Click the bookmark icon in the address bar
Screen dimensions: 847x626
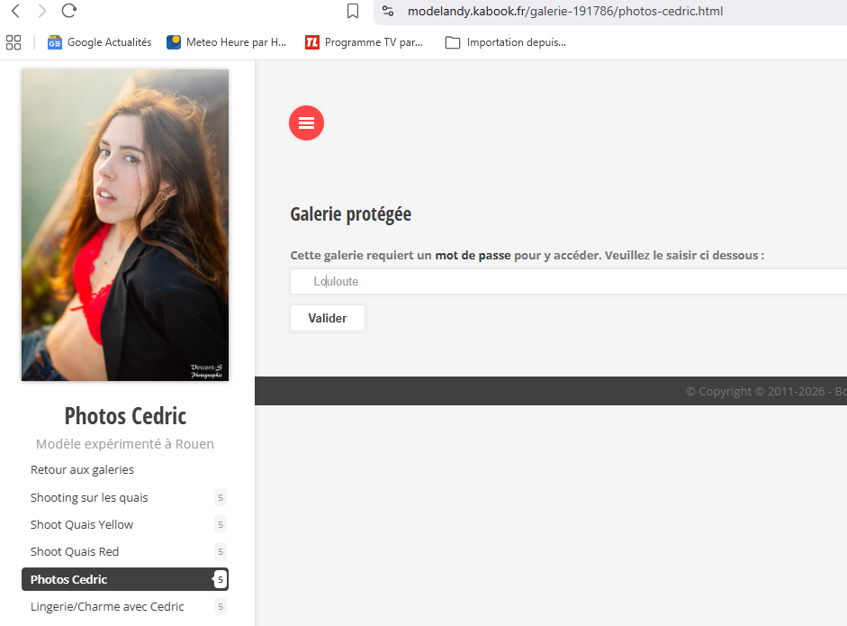[353, 12]
